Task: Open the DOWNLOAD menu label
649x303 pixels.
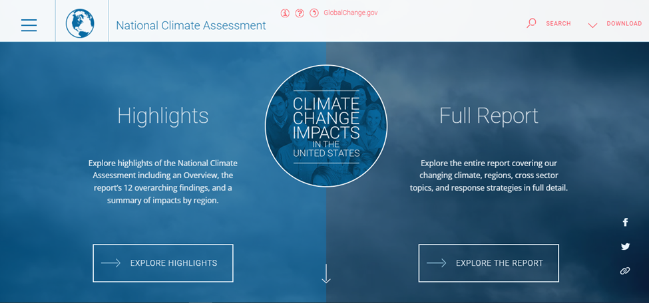Action: click(x=624, y=23)
